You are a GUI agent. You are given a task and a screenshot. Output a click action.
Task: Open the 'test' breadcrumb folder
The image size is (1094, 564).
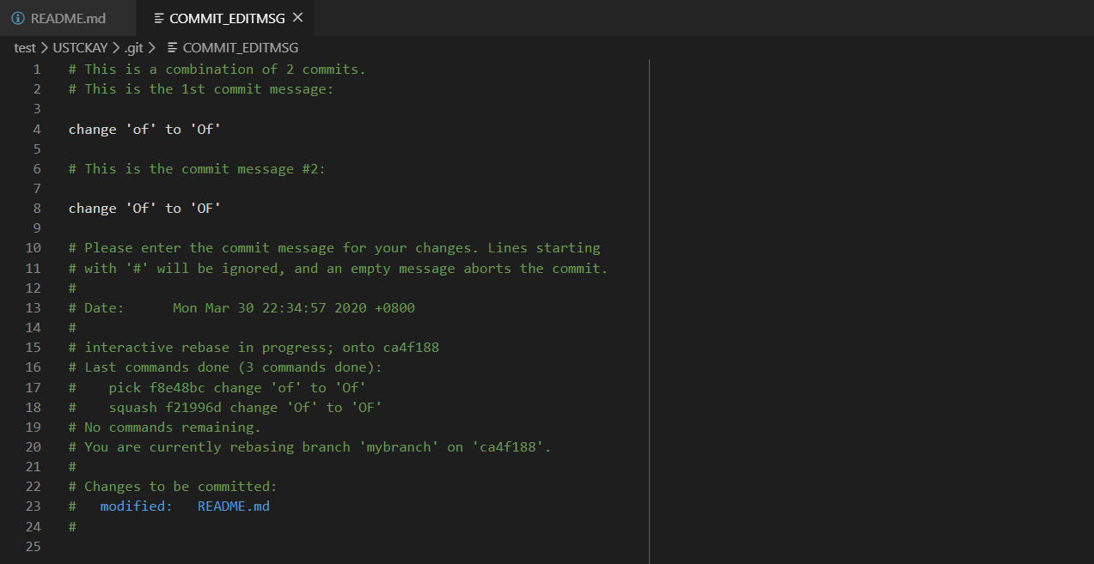pos(25,48)
